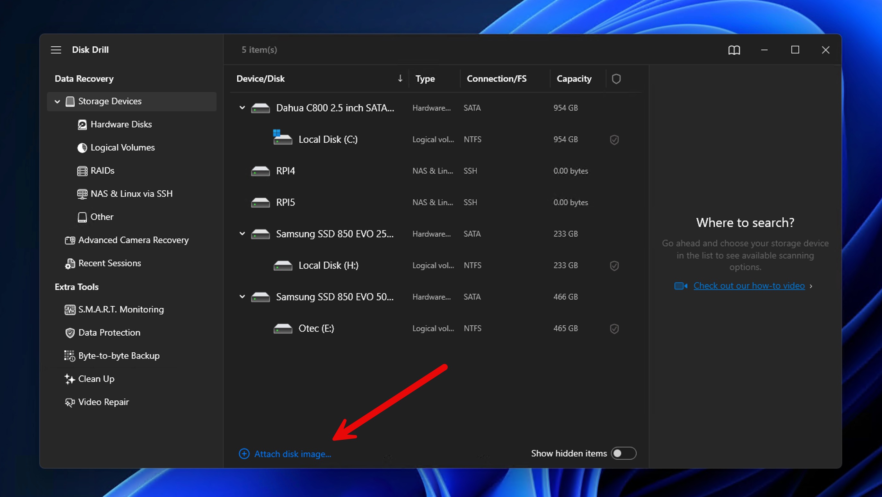Open the Clean Up tool
Viewport: 882px width, 497px height.
96,379
